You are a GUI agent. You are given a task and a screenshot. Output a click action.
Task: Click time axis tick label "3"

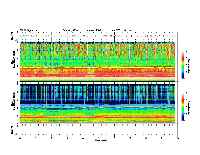point(67,138)
